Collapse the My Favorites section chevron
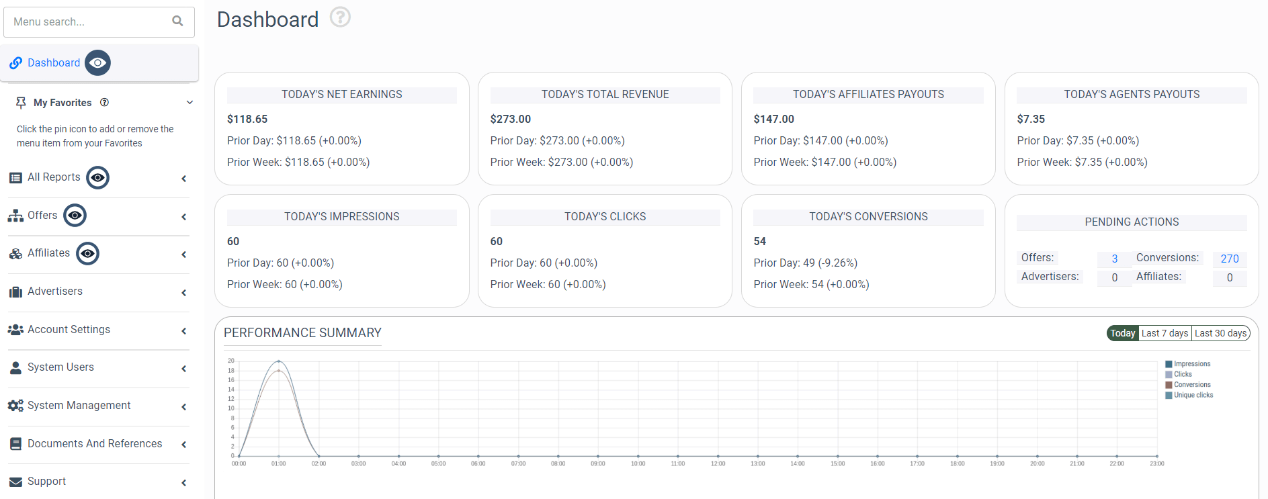Image resolution: width=1268 pixels, height=499 pixels. [x=189, y=103]
